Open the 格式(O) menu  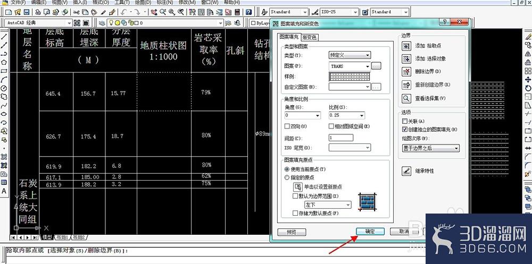coord(101,2)
